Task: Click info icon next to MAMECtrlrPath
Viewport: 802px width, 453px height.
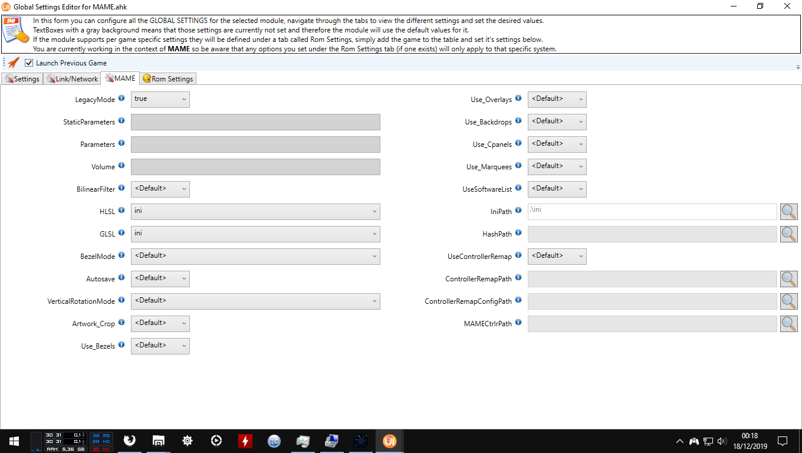Action: (x=518, y=323)
